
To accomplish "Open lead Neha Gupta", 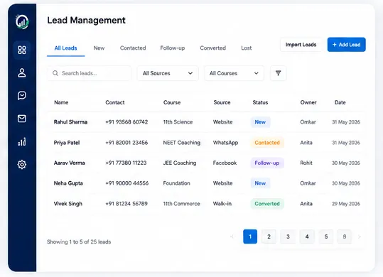I will pyautogui.click(x=68, y=183).
